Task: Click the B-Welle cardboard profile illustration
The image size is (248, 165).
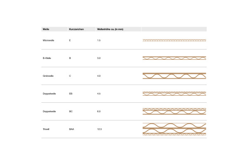Action: 174,58
